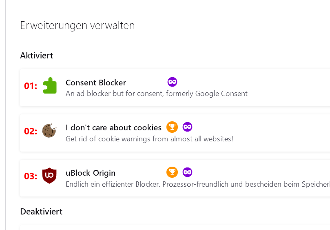
Task: Click the red uBlock Origin shield icon
Action: 49,176
